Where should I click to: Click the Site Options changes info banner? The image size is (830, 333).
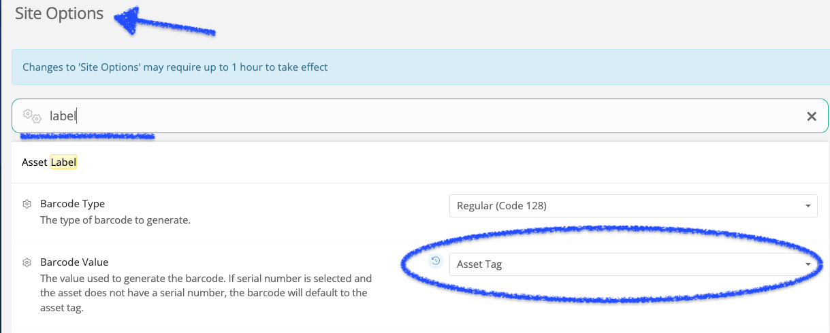pyautogui.click(x=420, y=67)
